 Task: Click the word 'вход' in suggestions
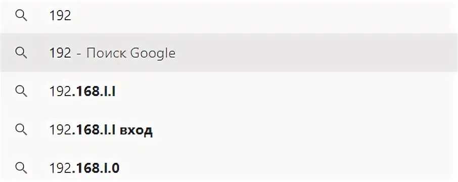(136, 130)
